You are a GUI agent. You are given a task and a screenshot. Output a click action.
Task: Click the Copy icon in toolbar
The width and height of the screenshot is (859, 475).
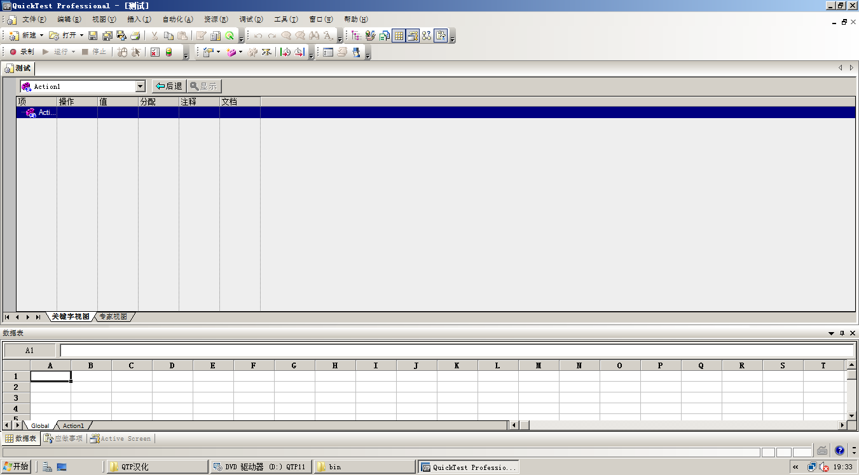[x=168, y=36]
